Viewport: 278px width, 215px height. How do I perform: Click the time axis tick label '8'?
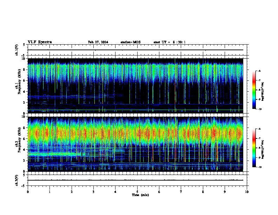tap(203, 192)
